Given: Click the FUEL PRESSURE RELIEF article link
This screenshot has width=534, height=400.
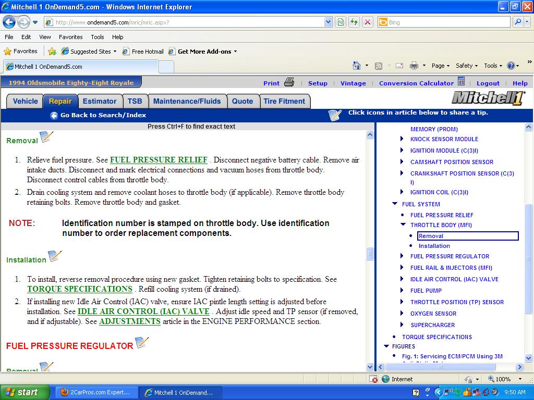Looking at the screenshot, I should (159, 160).
